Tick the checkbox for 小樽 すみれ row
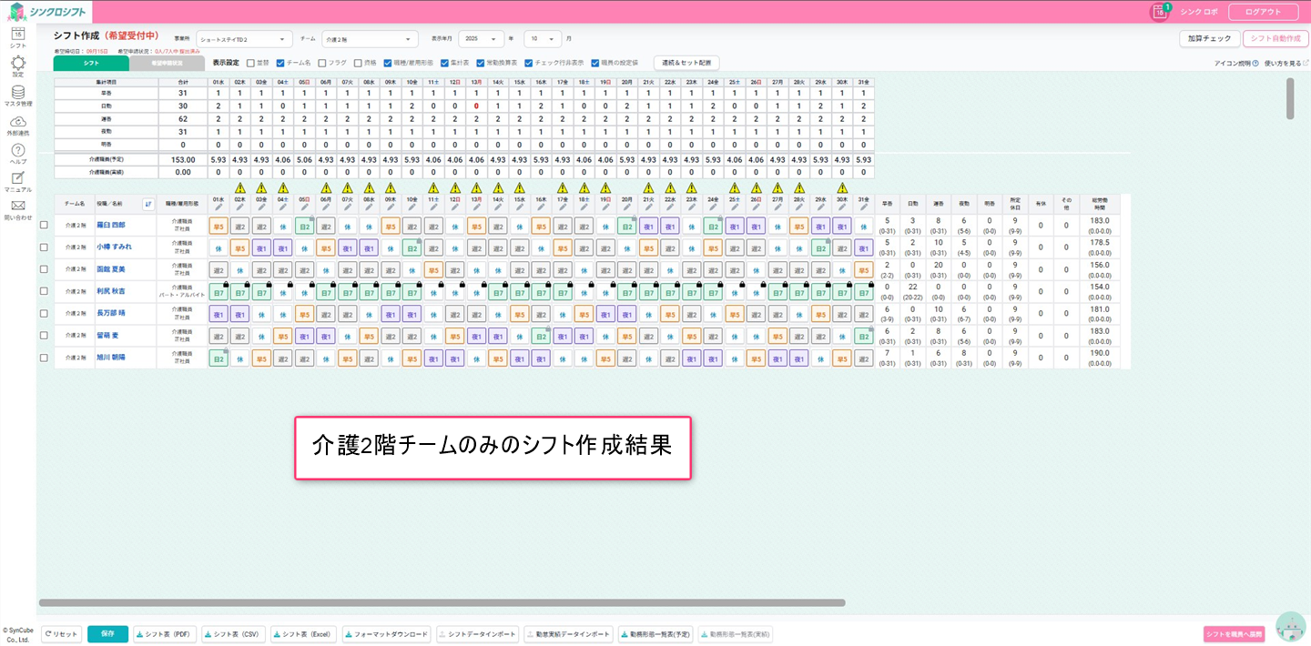 [44, 247]
